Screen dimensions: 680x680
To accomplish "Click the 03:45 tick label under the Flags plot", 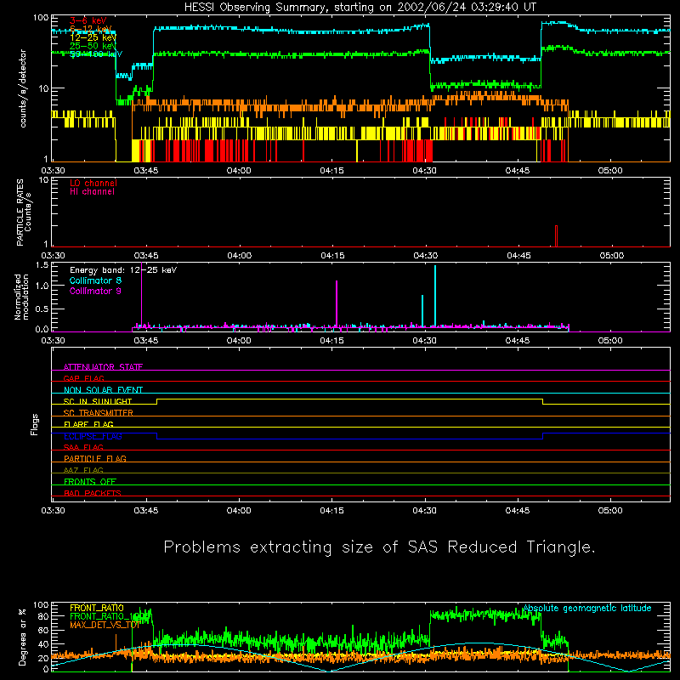I will click(146, 511).
